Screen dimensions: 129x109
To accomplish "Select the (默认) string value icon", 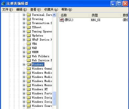I will tap(61, 20).
